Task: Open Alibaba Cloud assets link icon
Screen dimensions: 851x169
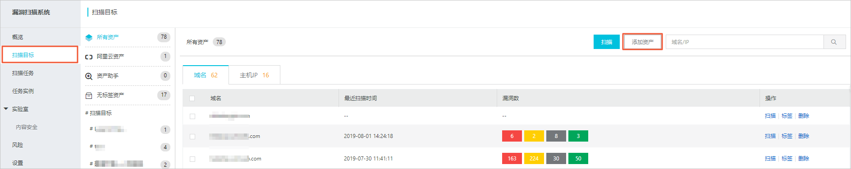Action: (x=89, y=57)
